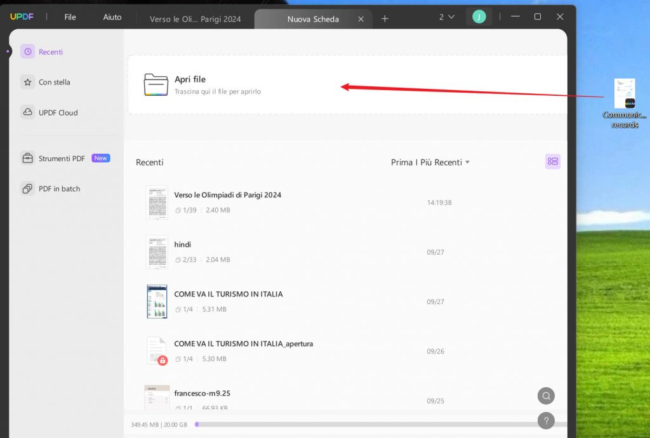Open the Aiuto menu
650x438 pixels.
coord(112,17)
